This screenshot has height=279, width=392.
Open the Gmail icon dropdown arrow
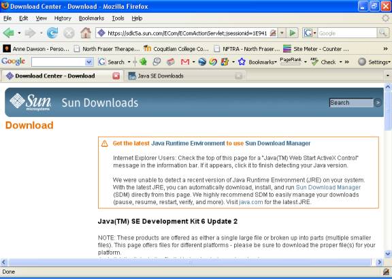tap(194, 62)
